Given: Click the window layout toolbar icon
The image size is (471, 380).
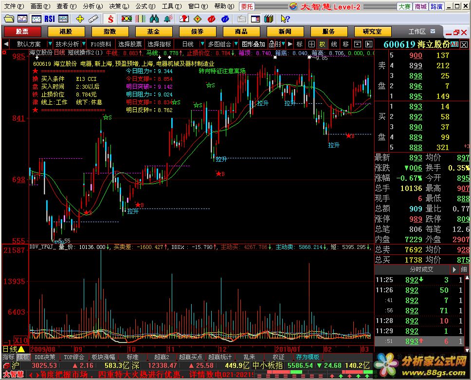Looking at the screenshot, I should (x=255, y=19).
